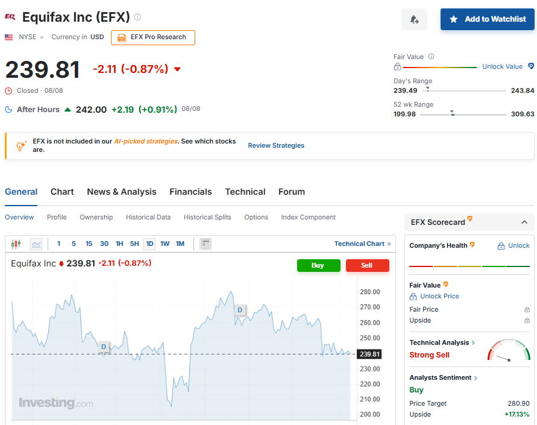Set chart interval to 1M
Viewport: 537px width, 425px height.
point(180,244)
